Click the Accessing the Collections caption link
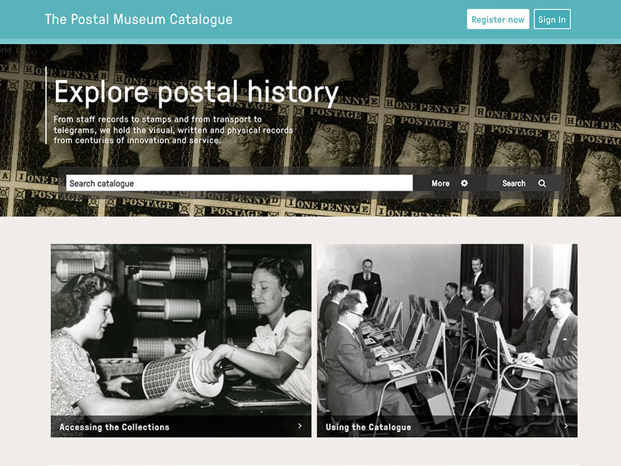621x466 pixels. pyautogui.click(x=115, y=427)
